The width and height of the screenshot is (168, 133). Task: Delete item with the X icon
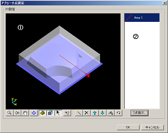(87, 113)
